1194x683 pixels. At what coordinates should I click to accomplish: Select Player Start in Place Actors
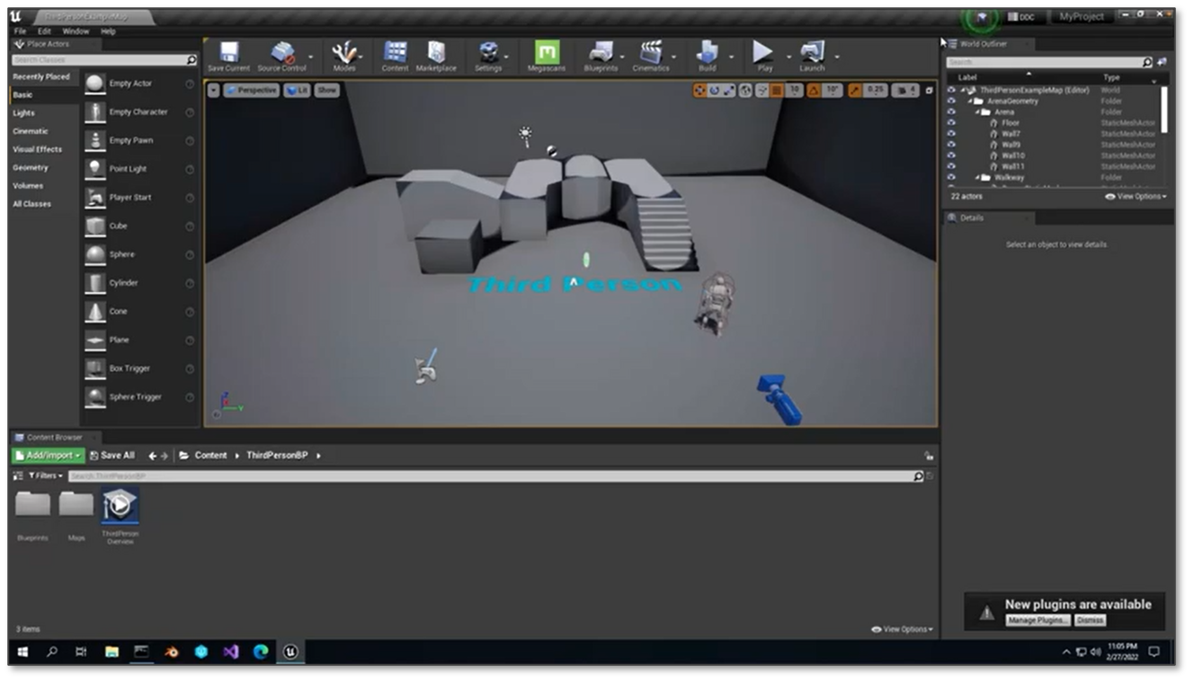click(x=139, y=198)
